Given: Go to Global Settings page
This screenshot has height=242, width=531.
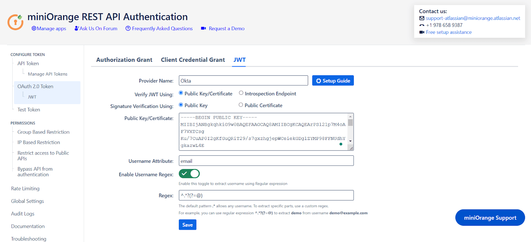Looking at the screenshot, I should (x=28, y=201).
